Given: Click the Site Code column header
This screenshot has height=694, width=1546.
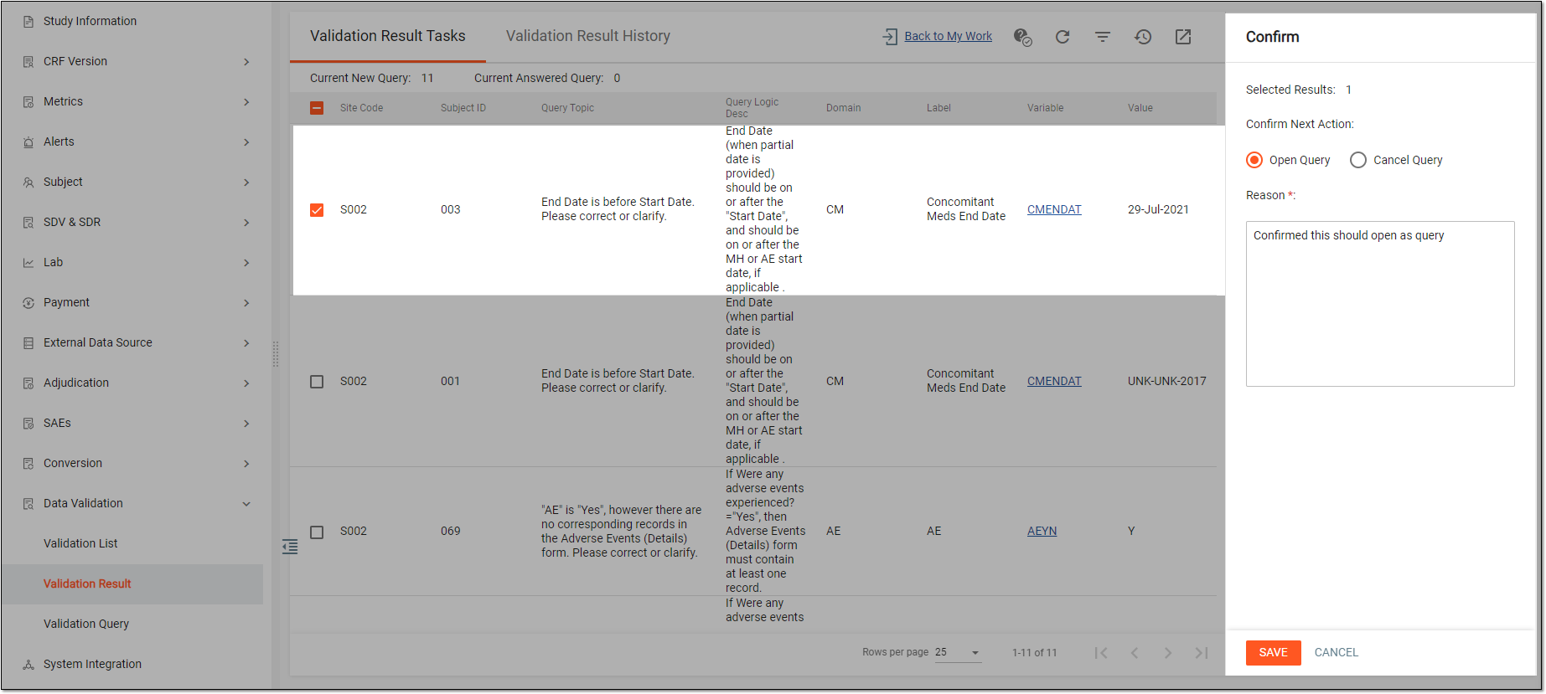Looking at the screenshot, I should 361,108.
